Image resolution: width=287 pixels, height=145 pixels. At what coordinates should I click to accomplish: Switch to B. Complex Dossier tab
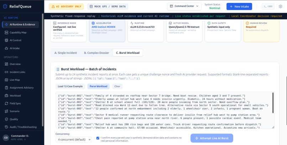pyautogui.click(x=96, y=53)
